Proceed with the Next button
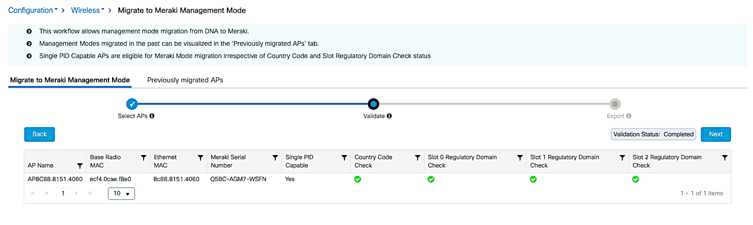The height and width of the screenshot is (225, 753). click(x=715, y=134)
